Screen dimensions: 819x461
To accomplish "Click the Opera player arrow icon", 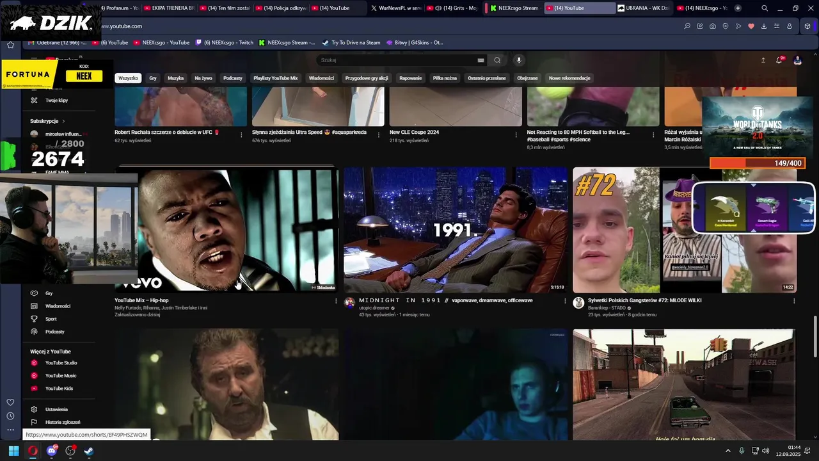I will [x=738, y=26].
